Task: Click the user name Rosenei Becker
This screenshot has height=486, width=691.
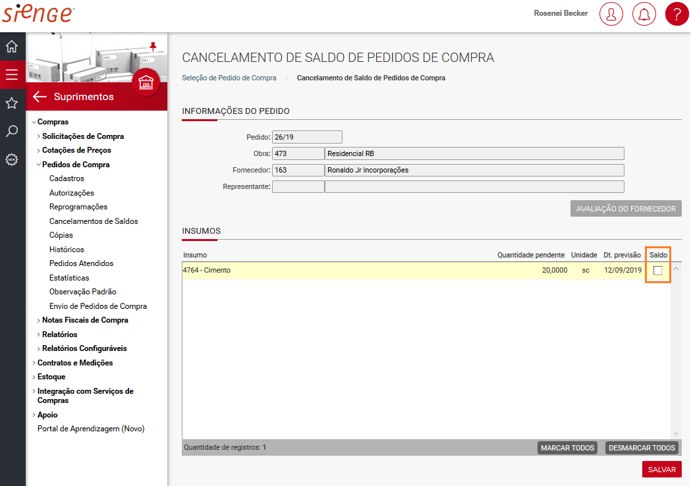Action: pos(561,13)
